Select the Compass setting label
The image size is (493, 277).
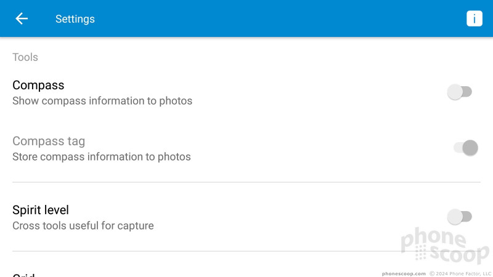(38, 85)
